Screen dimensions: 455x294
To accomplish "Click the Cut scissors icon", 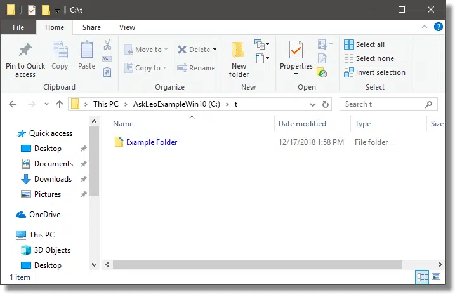I will pyautogui.click(x=107, y=44).
